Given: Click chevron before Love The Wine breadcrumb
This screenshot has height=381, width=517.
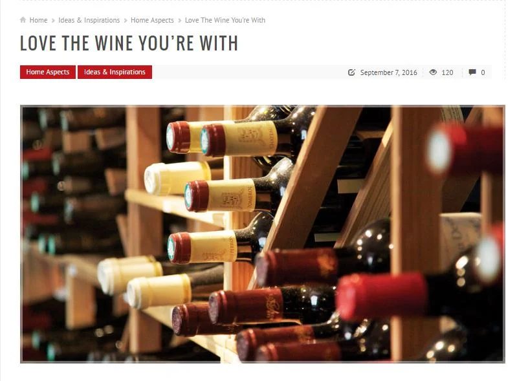Looking at the screenshot, I should point(180,21).
